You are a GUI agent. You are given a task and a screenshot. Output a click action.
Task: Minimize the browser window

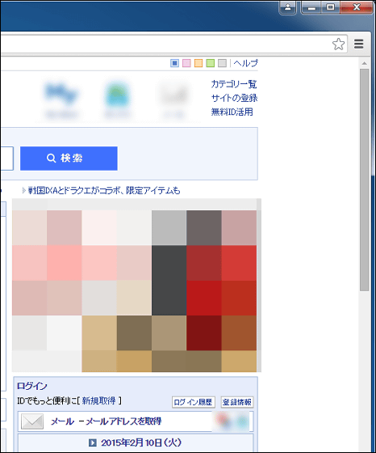311,7
